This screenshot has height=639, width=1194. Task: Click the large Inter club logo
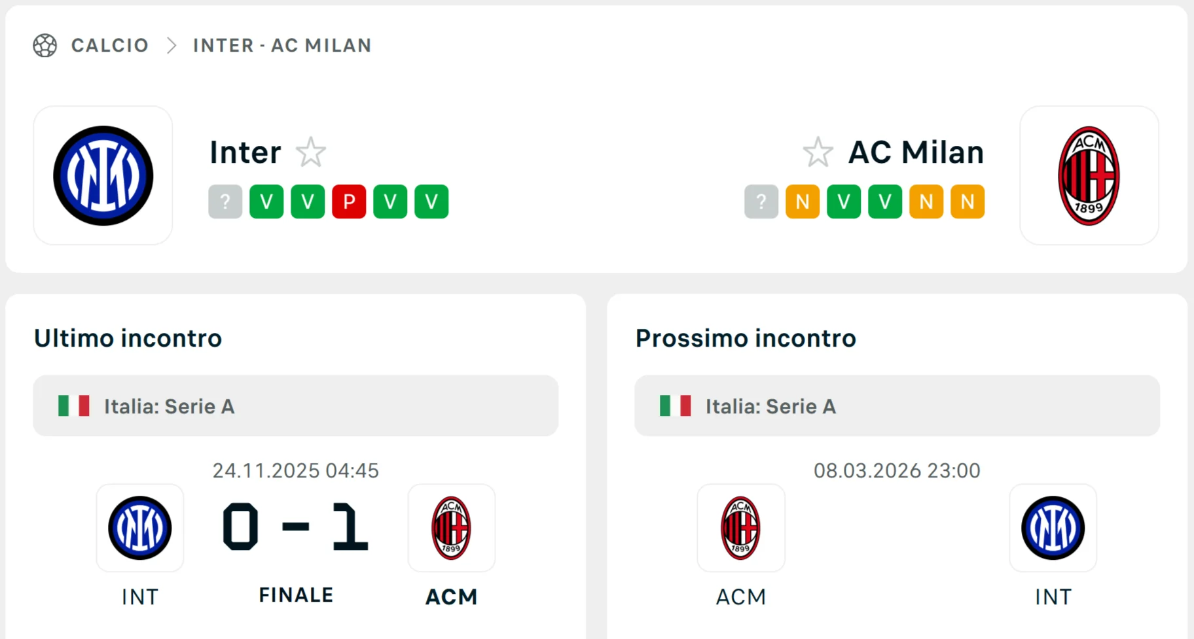tap(103, 176)
